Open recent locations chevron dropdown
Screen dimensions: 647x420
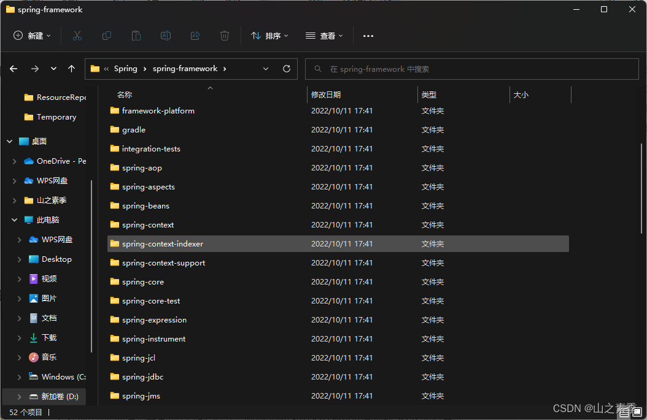(x=53, y=69)
